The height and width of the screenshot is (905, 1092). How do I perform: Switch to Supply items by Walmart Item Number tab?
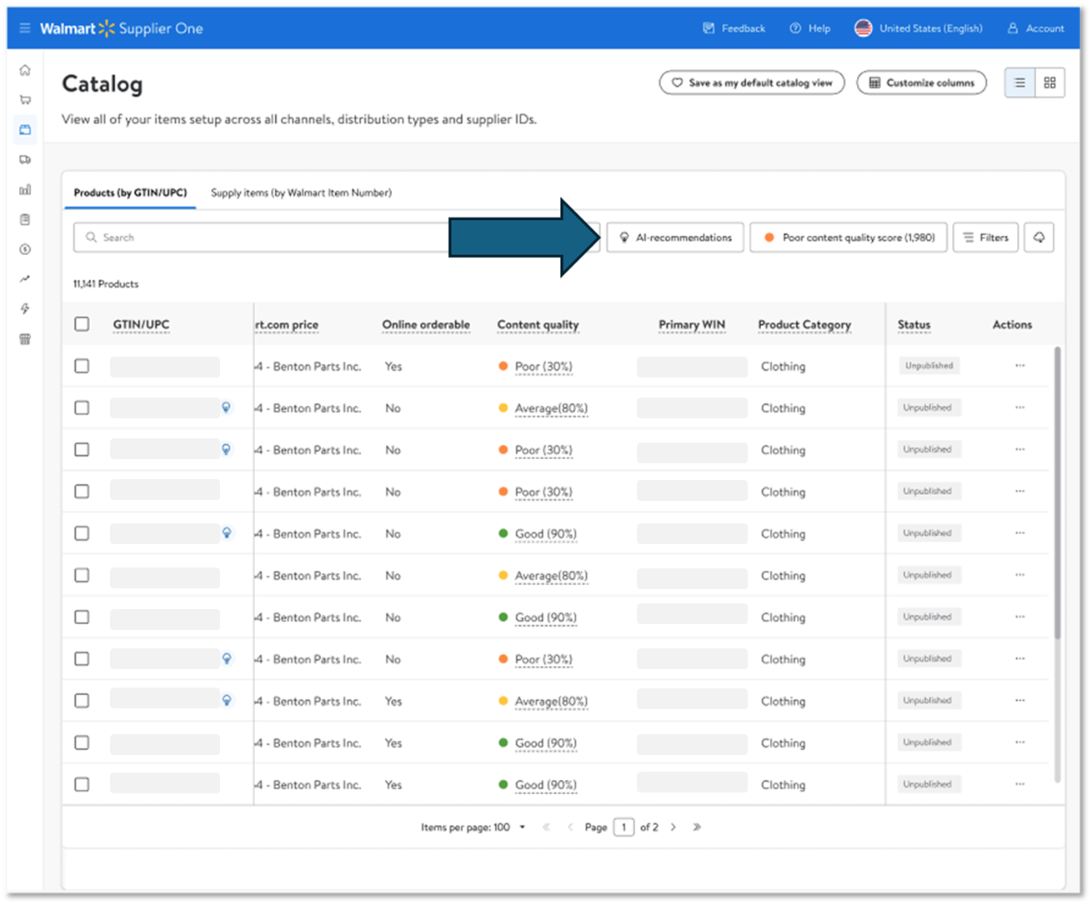click(301, 192)
